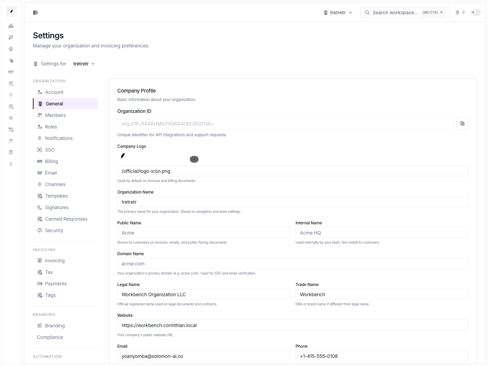Open Payments settings
Viewport: 488px width, 366px height.
(65, 284)
